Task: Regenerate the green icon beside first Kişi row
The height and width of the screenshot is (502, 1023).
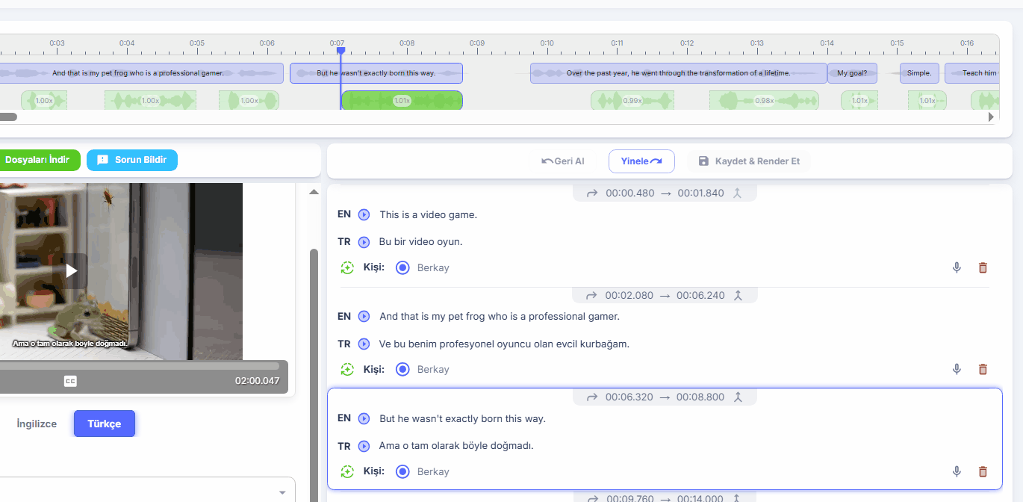Action: click(x=347, y=267)
